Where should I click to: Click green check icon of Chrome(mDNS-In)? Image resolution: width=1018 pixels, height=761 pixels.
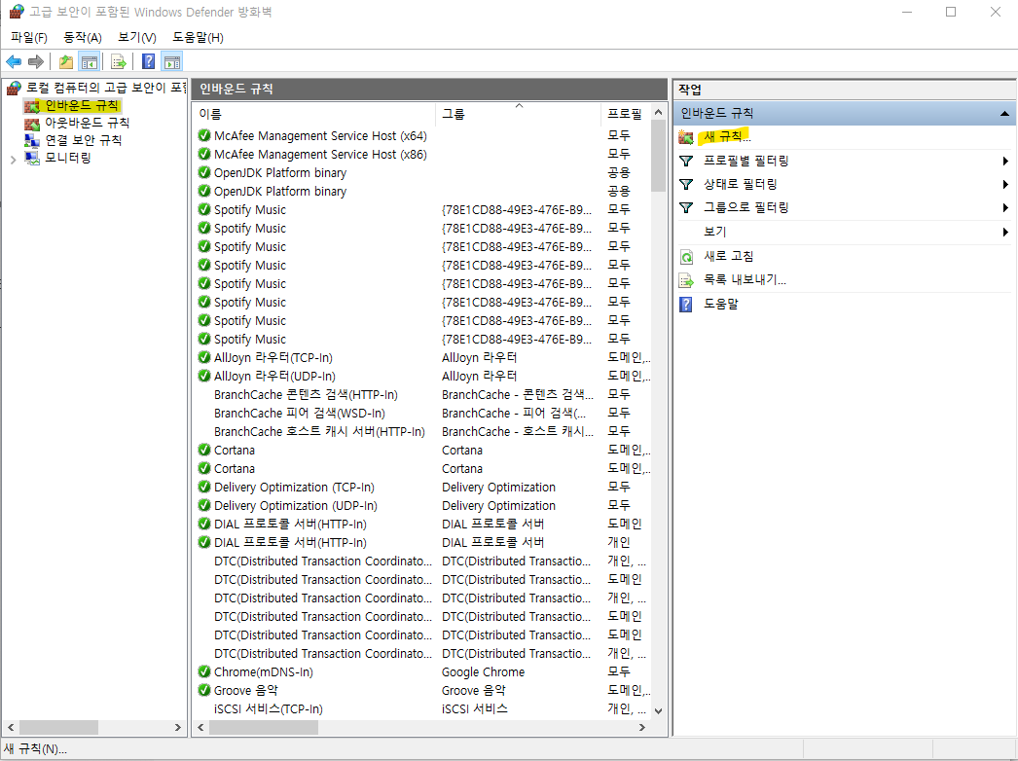tap(204, 672)
